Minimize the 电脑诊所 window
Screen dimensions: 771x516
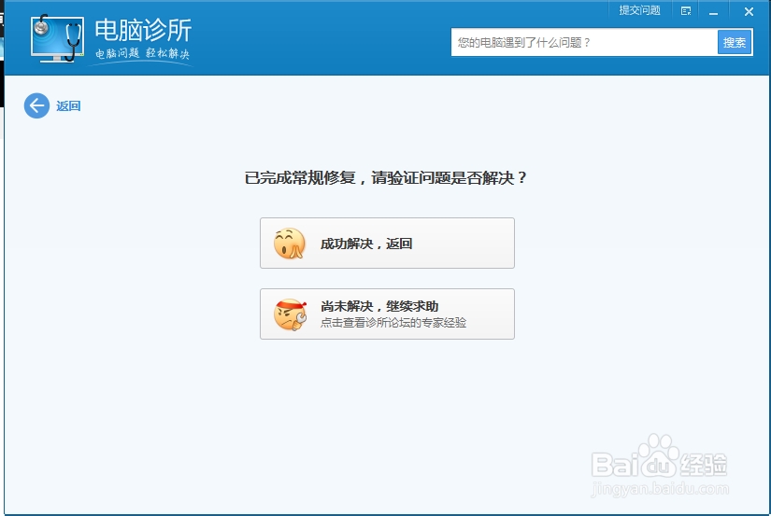click(713, 11)
